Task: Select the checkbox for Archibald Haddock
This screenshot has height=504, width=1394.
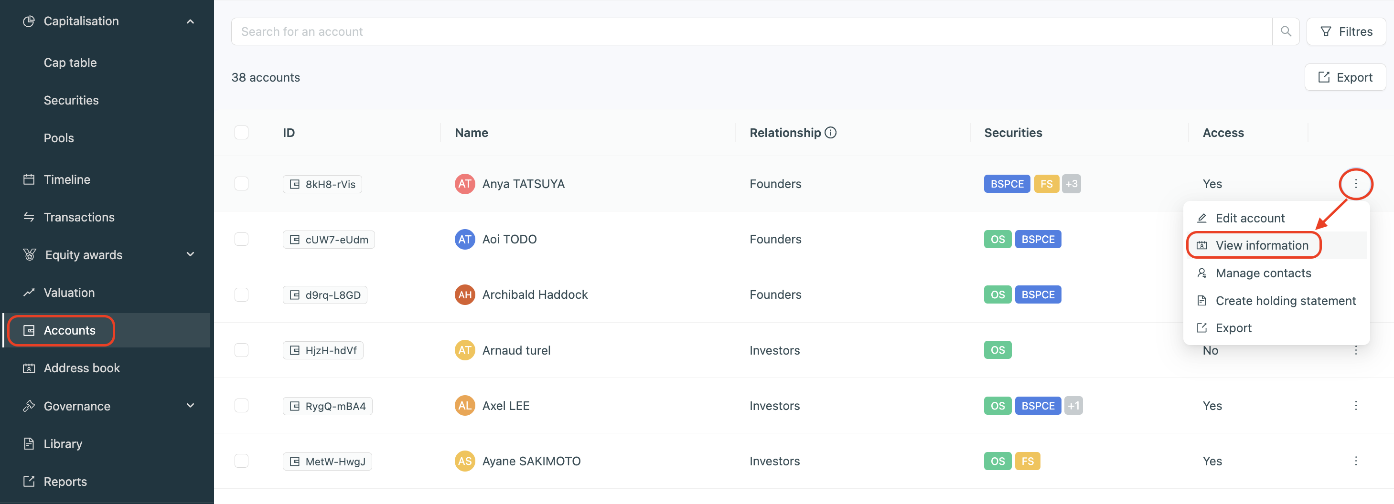Action: pyautogui.click(x=241, y=295)
